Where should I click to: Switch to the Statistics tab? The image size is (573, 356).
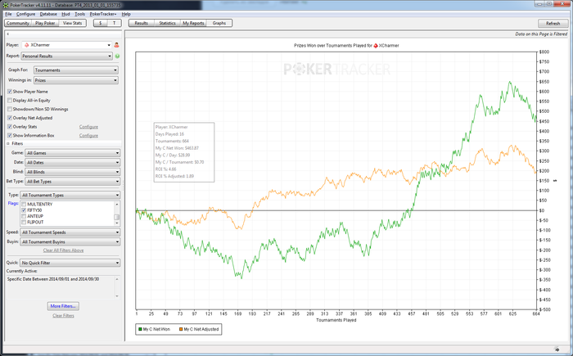167,23
